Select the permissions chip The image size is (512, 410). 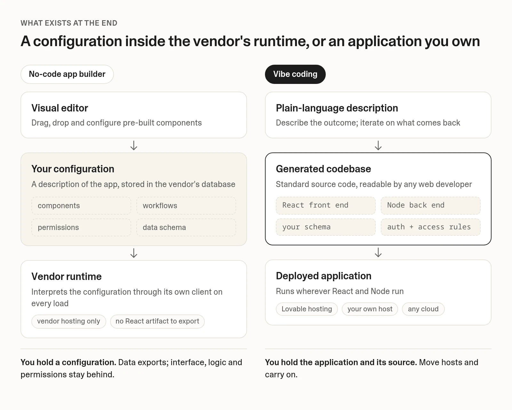click(81, 227)
